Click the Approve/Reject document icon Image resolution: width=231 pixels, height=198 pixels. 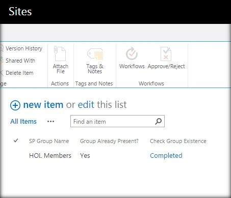tap(166, 54)
